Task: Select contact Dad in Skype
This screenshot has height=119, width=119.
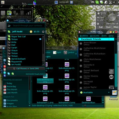Action: click(x=13, y=45)
